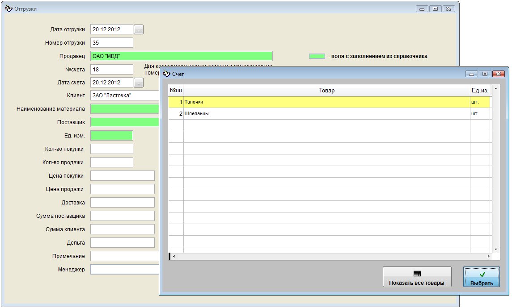Click the №пп column header

(x=176, y=91)
